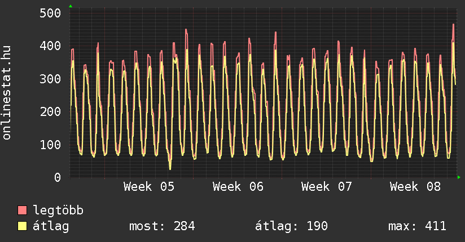Click the most: 284 statistic

(x=162, y=226)
